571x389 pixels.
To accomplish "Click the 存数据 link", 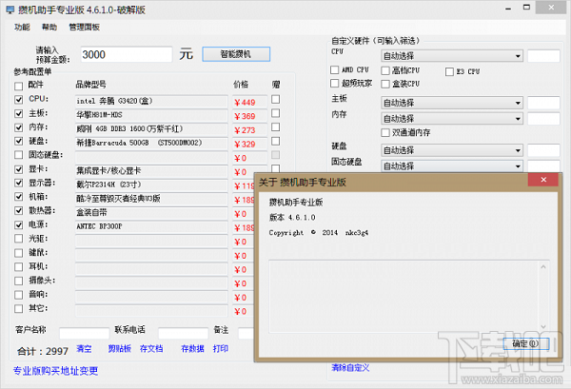I will click(x=192, y=349).
